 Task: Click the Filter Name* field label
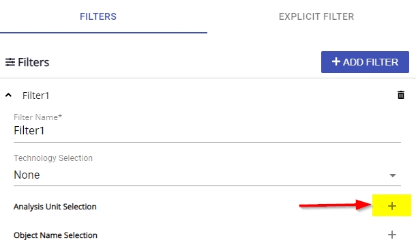[x=38, y=117]
